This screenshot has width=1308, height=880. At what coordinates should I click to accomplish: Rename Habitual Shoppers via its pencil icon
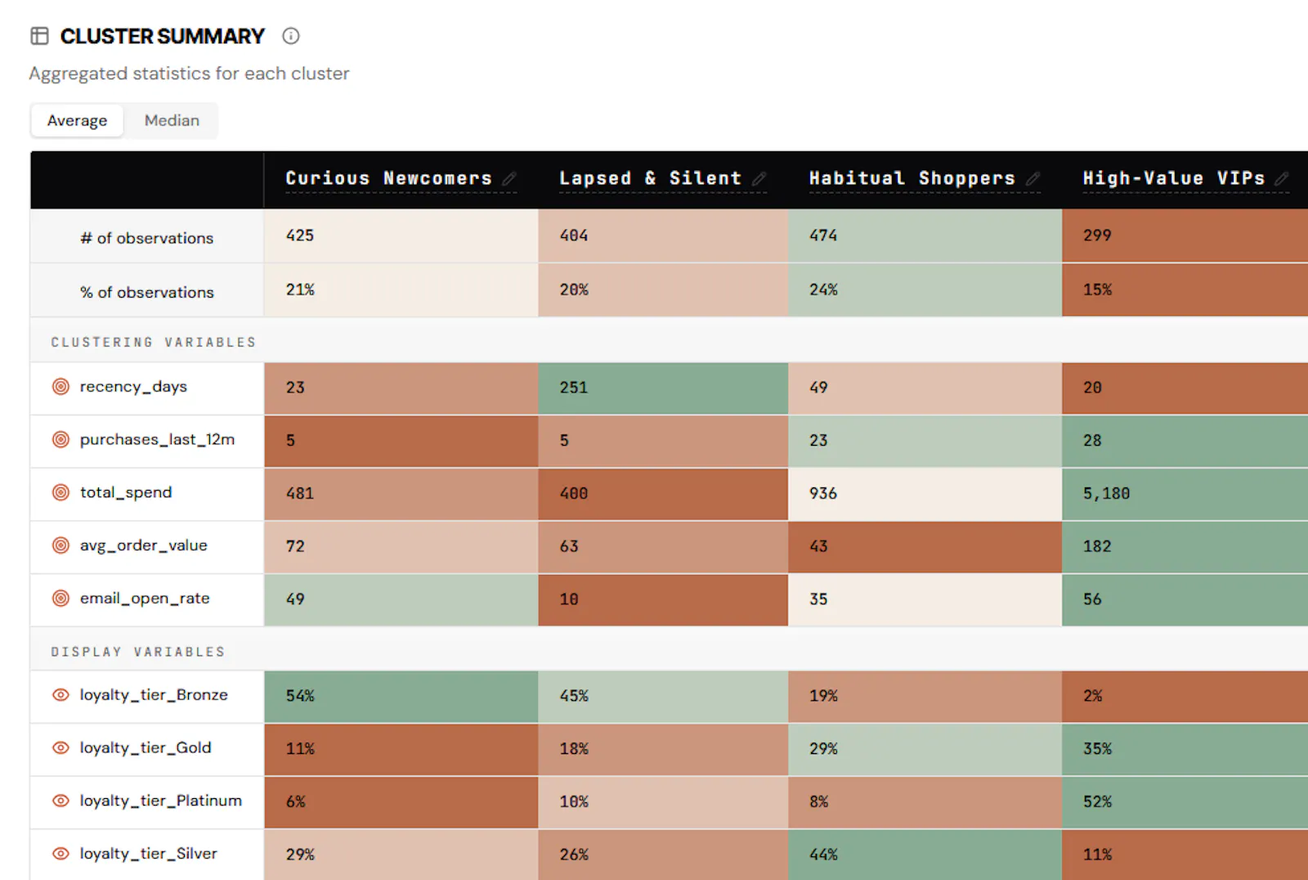pyautogui.click(x=1033, y=178)
